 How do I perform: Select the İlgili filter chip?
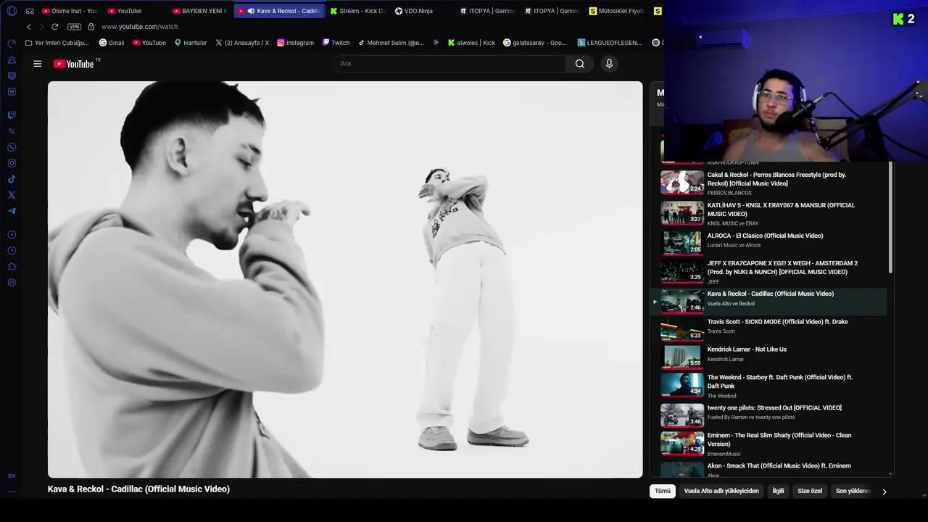pos(778,491)
